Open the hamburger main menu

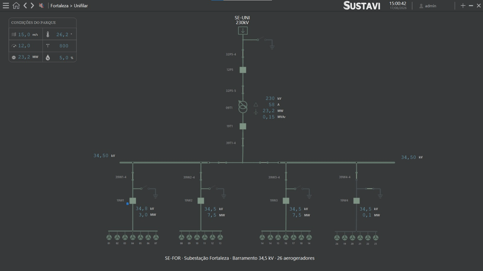(x=6, y=6)
